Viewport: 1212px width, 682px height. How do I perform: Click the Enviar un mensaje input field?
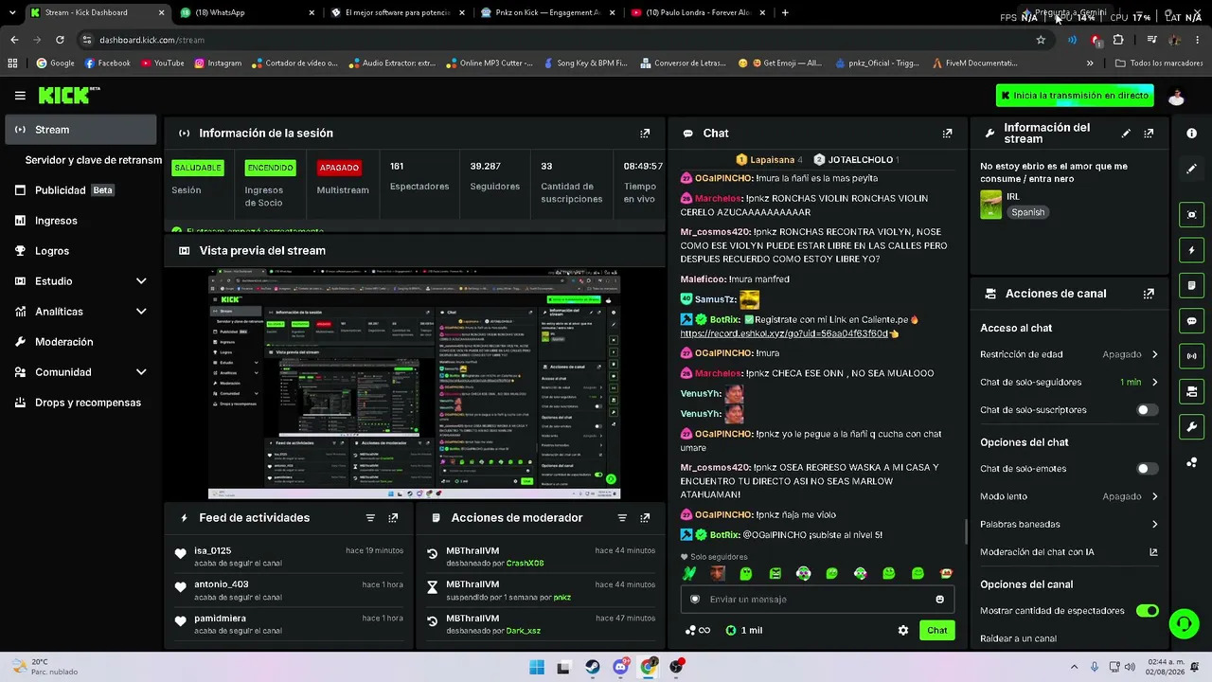(817, 599)
